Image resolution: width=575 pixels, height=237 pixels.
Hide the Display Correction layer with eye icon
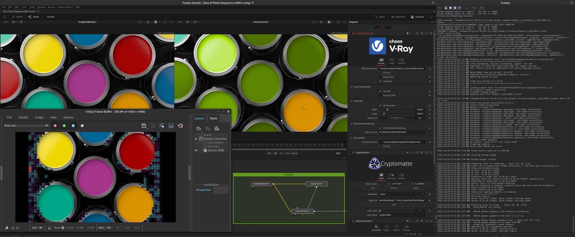point(196,139)
